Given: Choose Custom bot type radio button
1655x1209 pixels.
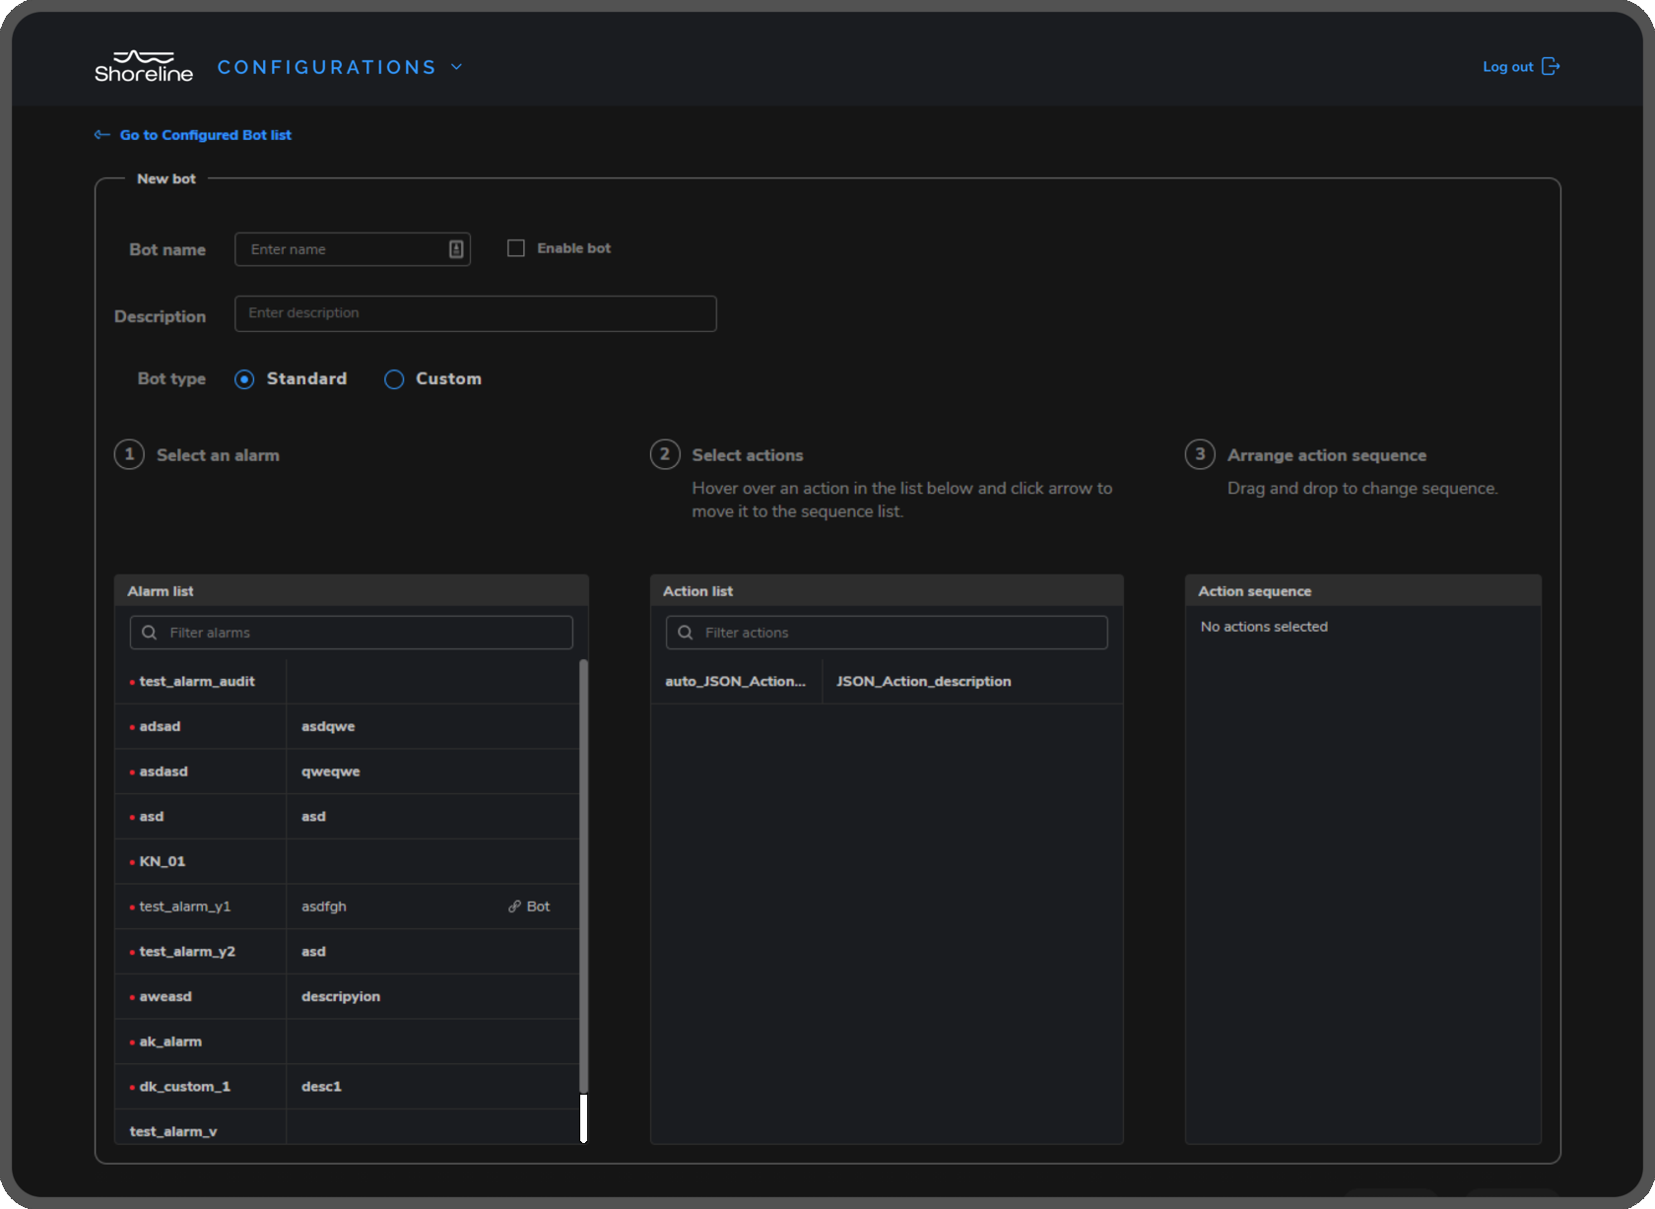Looking at the screenshot, I should coord(394,379).
